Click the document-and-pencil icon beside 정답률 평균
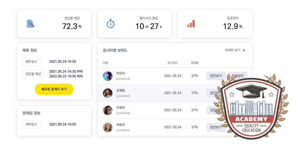The width and height of the screenshot is (296, 147). click(31, 24)
